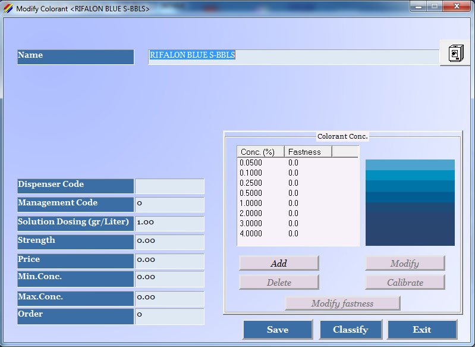Screen dimensions: 475x347
Task: Select the 2.0000 concentration row
Action: pos(298,213)
